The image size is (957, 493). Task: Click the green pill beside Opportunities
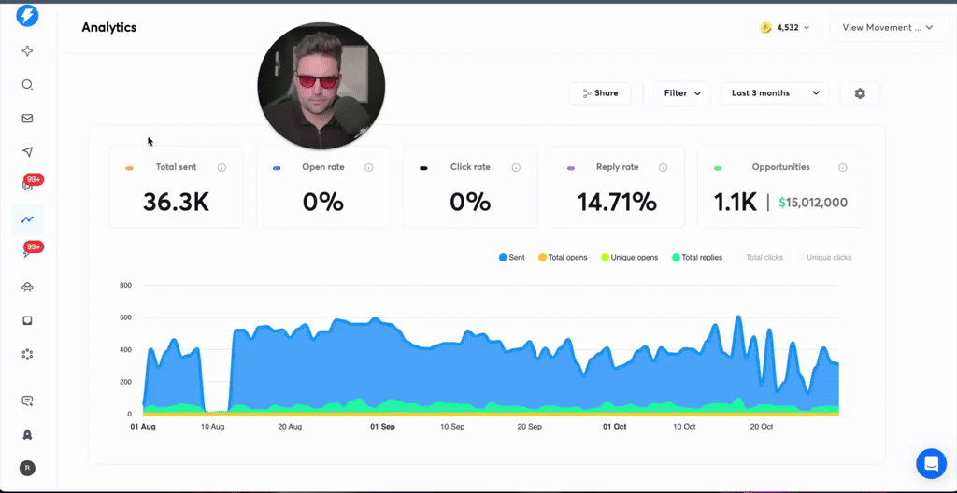[x=719, y=168]
